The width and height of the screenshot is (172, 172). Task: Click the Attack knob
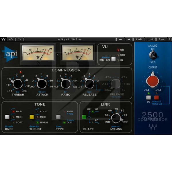(42, 84)
